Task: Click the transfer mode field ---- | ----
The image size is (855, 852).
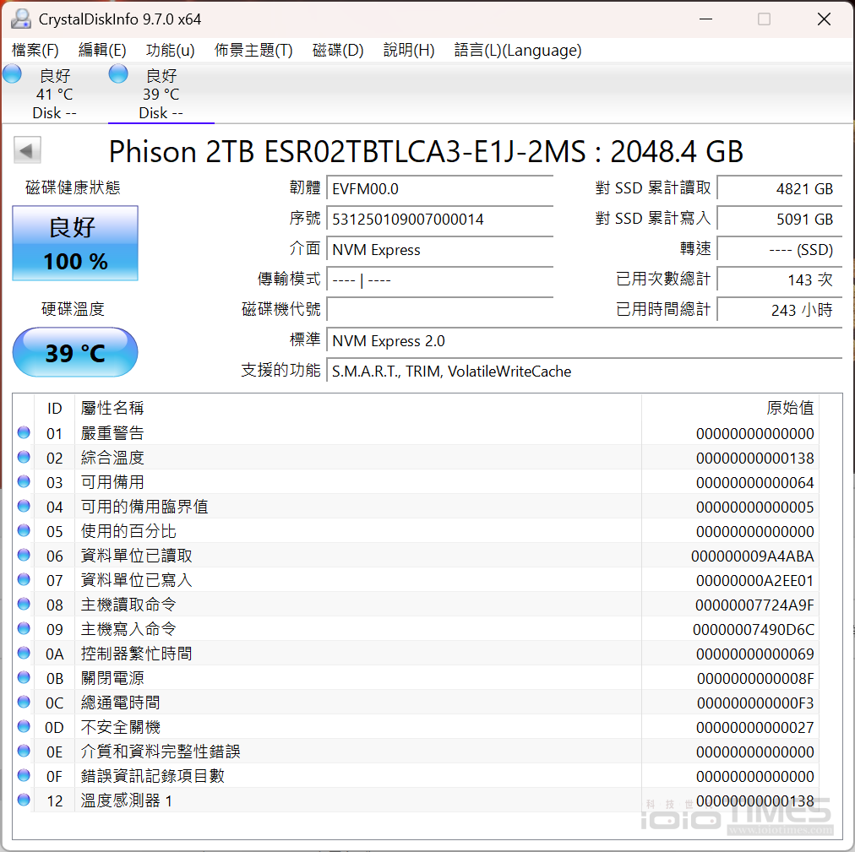Action: (440, 280)
